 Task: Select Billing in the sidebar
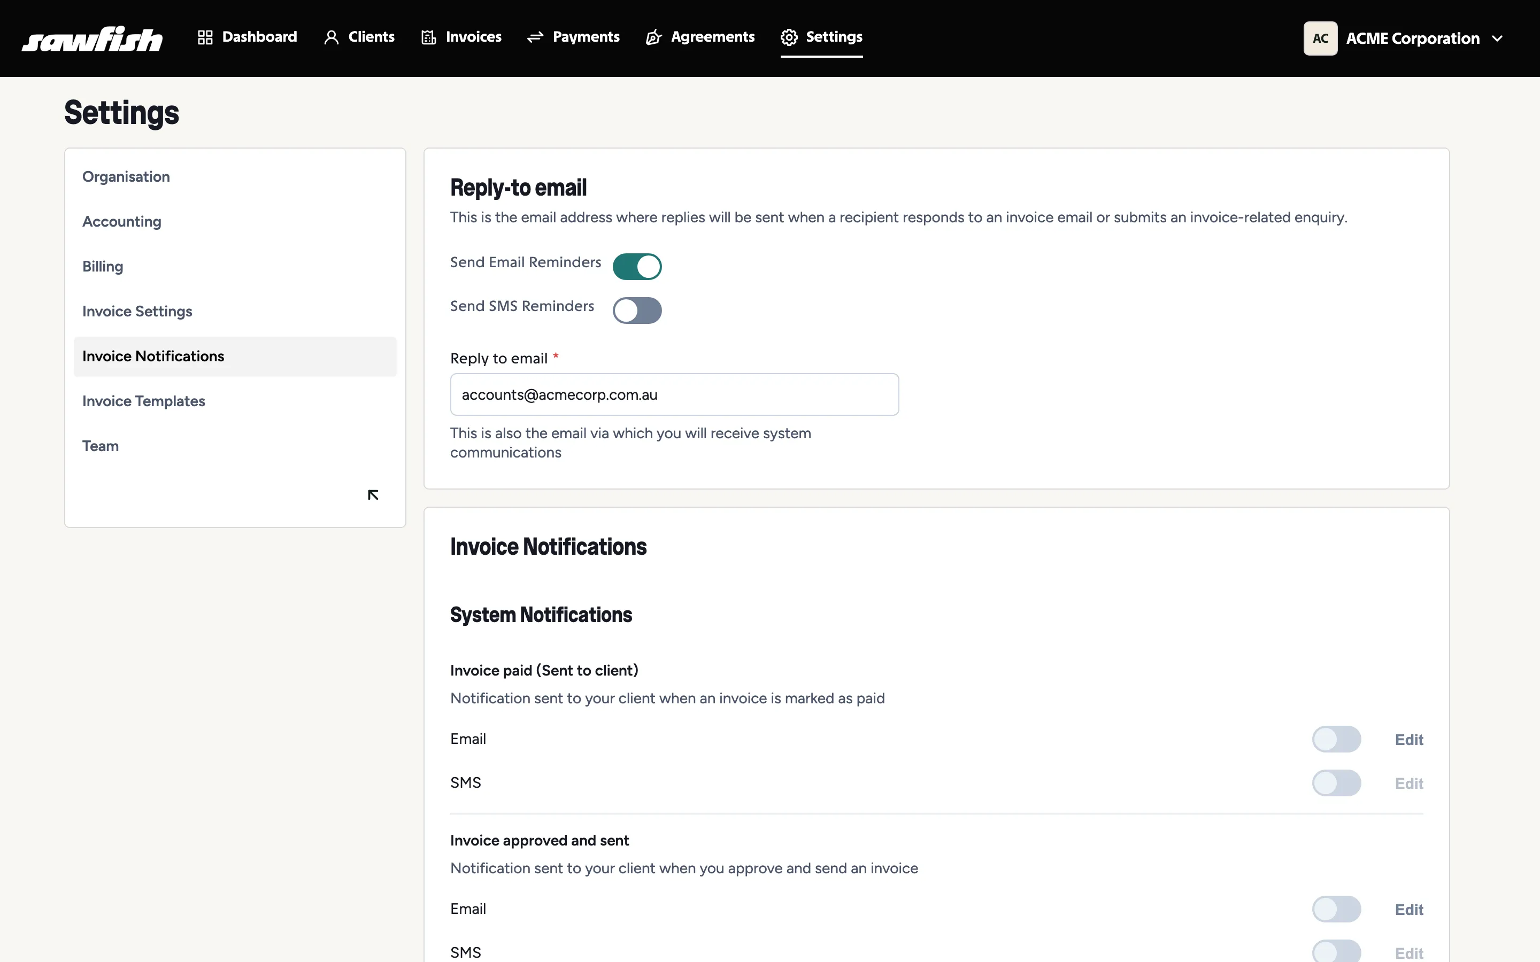pyautogui.click(x=235, y=267)
